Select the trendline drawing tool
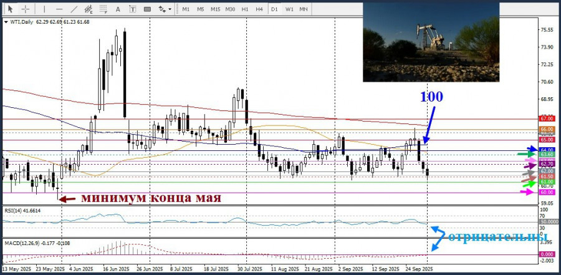Image resolution: width=561 pixels, height=275 pixels. 74,9
